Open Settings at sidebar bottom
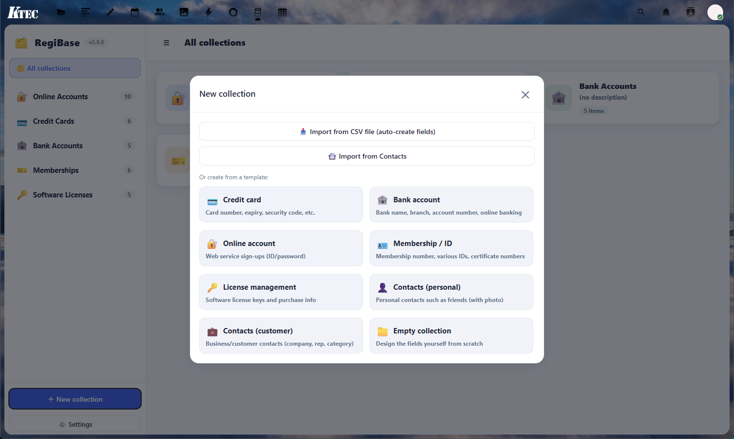The height and width of the screenshot is (439, 734). [x=75, y=424]
